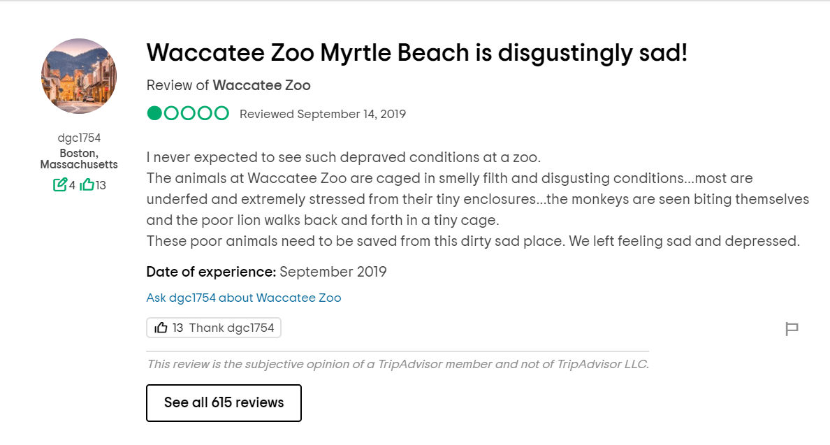Image resolution: width=830 pixels, height=445 pixels.
Task: Open reviewer dgc1754's profile photo
Action: 79,76
